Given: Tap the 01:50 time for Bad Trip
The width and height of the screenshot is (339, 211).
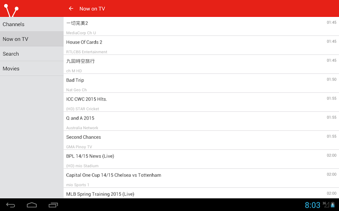Looking at the screenshot, I should click(x=331, y=79).
